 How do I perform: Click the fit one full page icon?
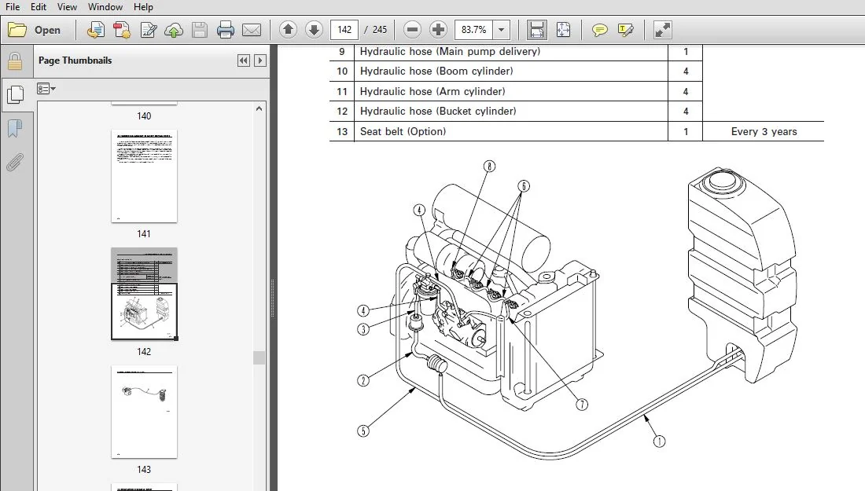click(563, 30)
